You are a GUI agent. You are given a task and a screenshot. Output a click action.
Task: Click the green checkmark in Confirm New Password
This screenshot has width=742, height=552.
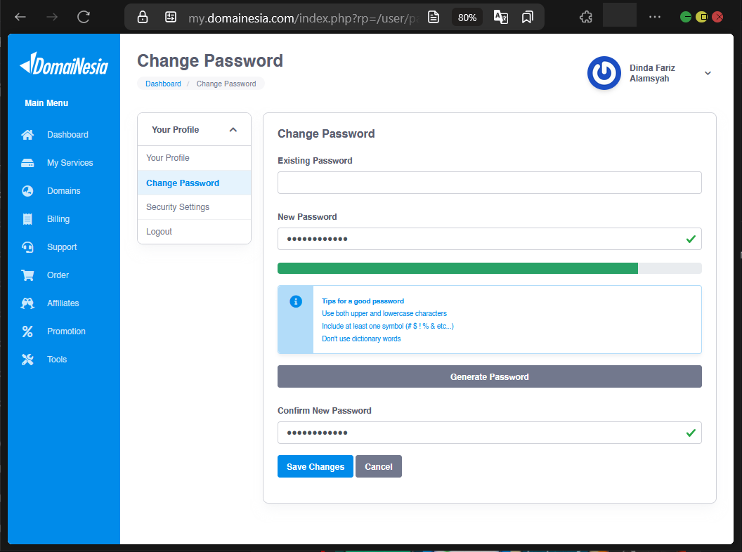pos(691,433)
